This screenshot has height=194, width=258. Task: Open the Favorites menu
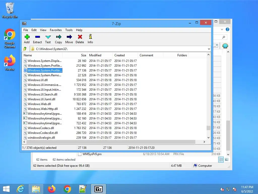pyautogui.click(x=56, y=30)
